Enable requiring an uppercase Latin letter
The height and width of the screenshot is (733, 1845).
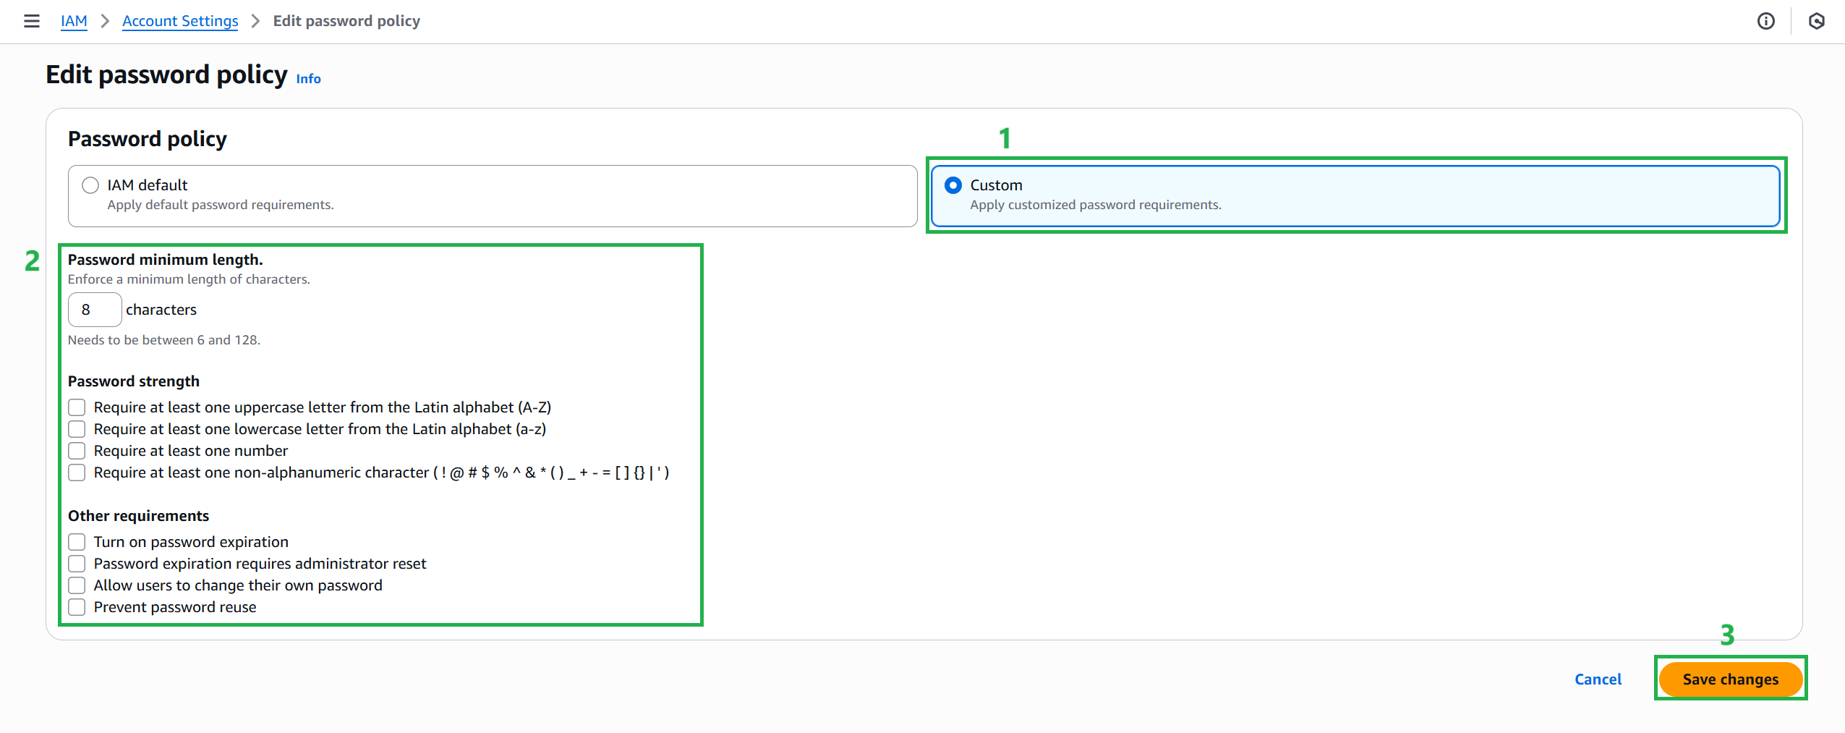(77, 407)
